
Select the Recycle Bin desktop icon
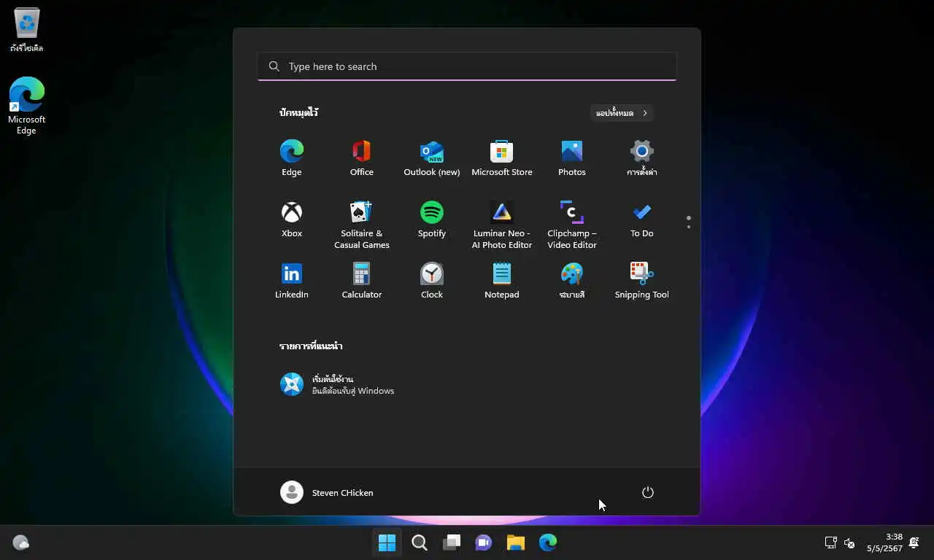[26, 30]
